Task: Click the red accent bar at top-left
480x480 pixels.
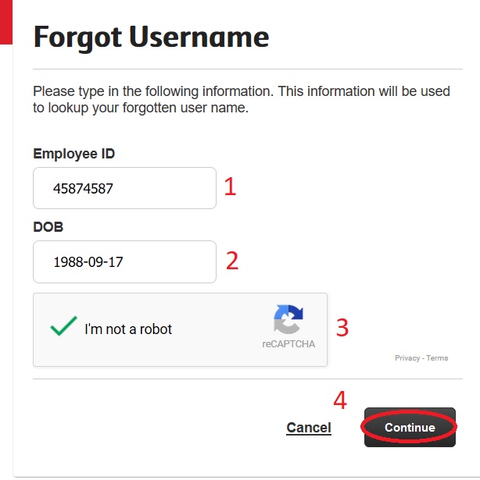Action: point(5,21)
